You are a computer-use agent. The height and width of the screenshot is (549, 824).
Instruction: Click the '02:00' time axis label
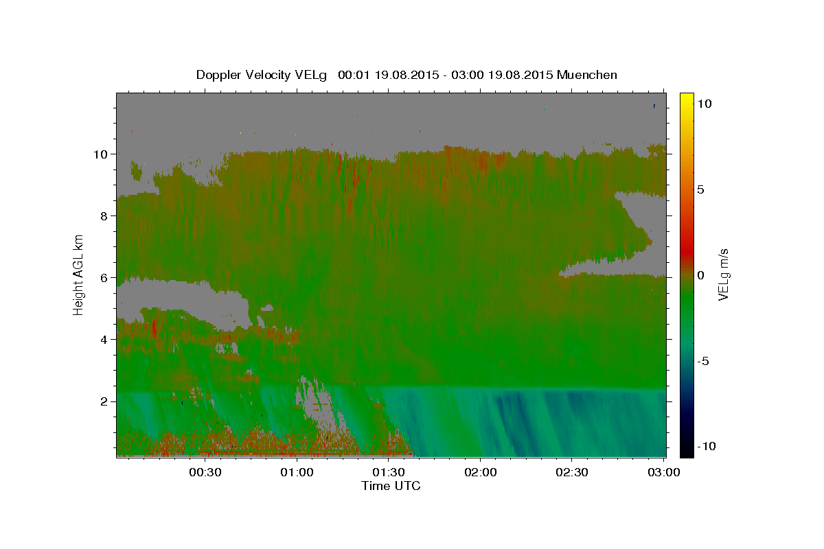pos(481,472)
